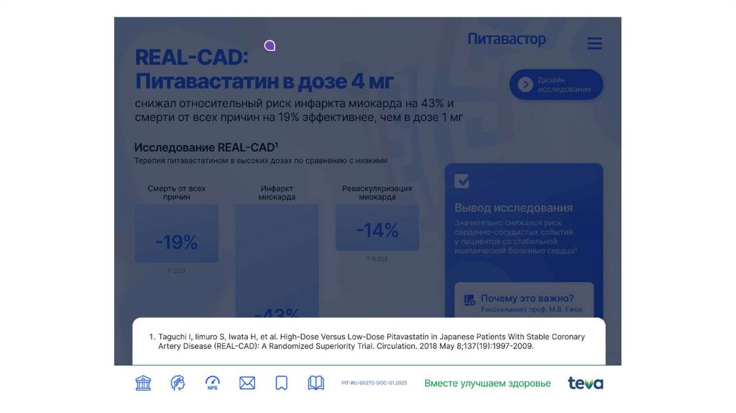The width and height of the screenshot is (736, 413).
Task: Click the Терапия питавастатином в высоких дозах caption
Action: pos(261,160)
